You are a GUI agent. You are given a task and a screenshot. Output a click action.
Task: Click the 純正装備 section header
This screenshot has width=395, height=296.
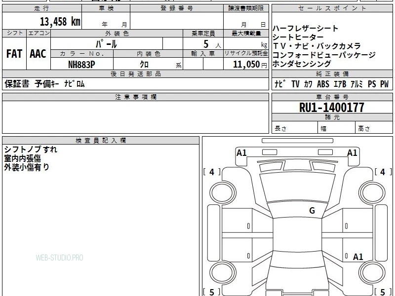coord(332,74)
